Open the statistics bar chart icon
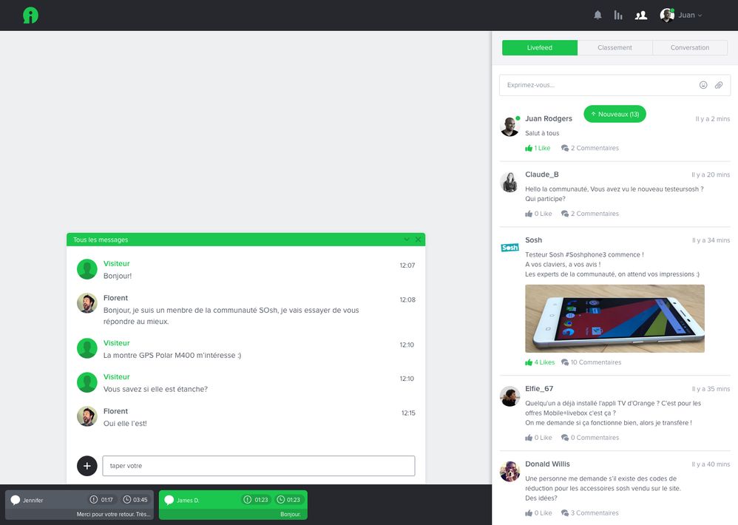 click(x=618, y=15)
